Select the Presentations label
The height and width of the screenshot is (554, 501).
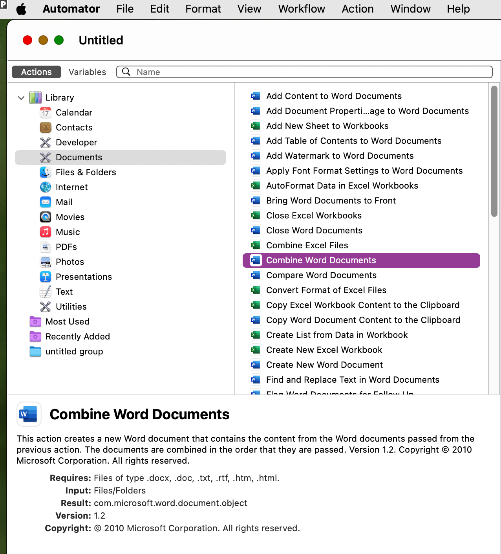coord(84,277)
